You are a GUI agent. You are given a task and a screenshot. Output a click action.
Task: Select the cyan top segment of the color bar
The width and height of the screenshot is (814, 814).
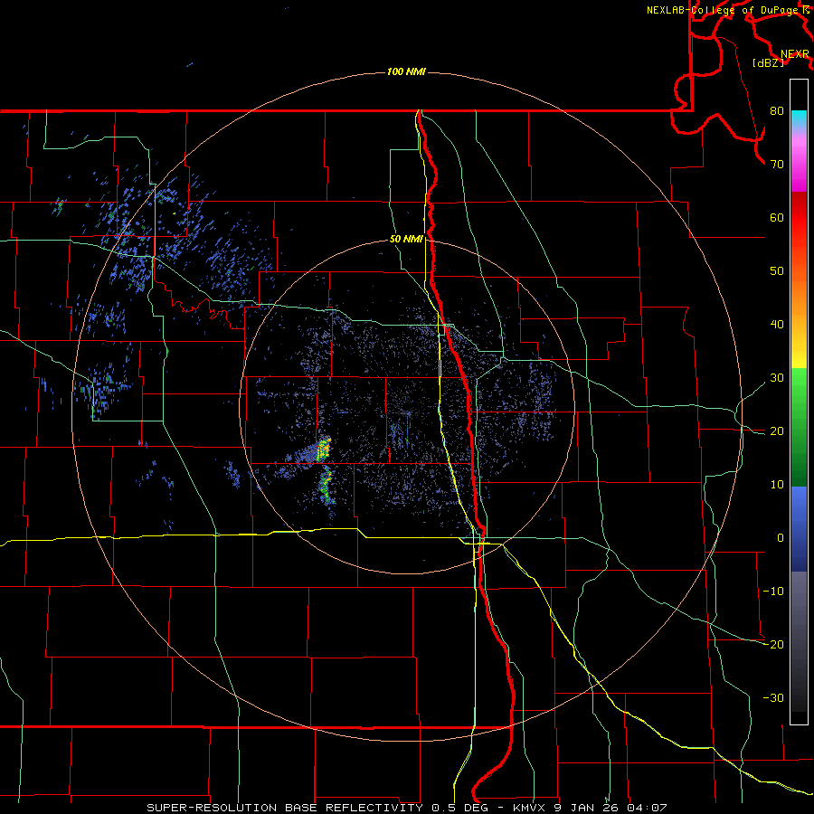coord(799,119)
